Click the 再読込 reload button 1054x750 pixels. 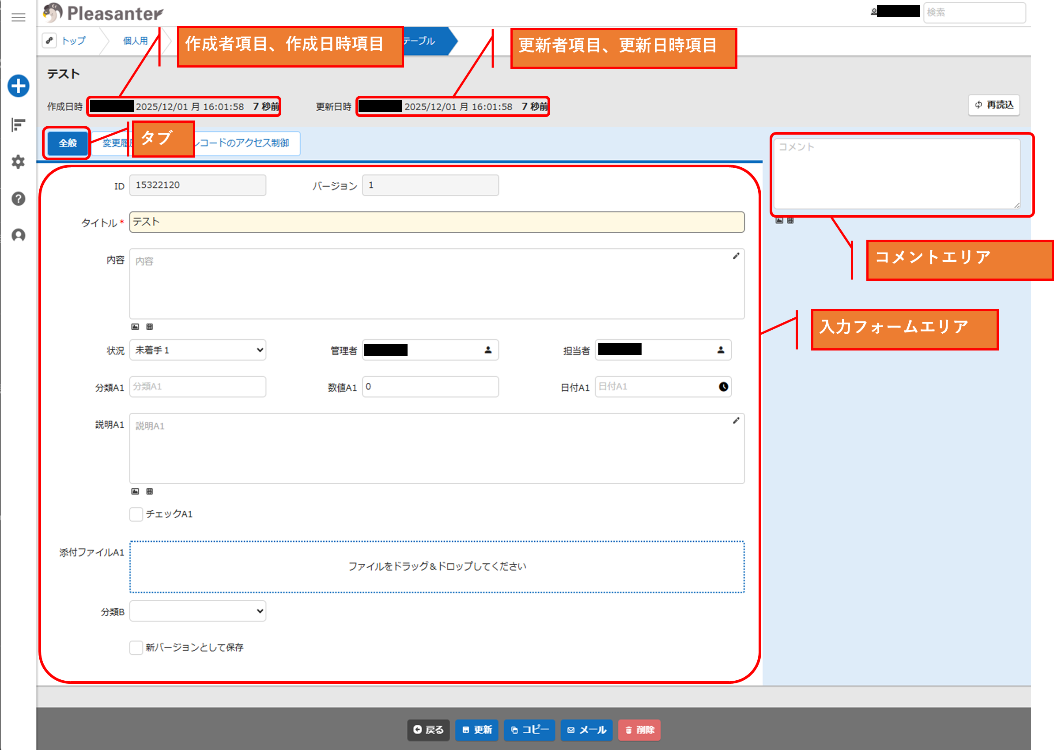[994, 106]
